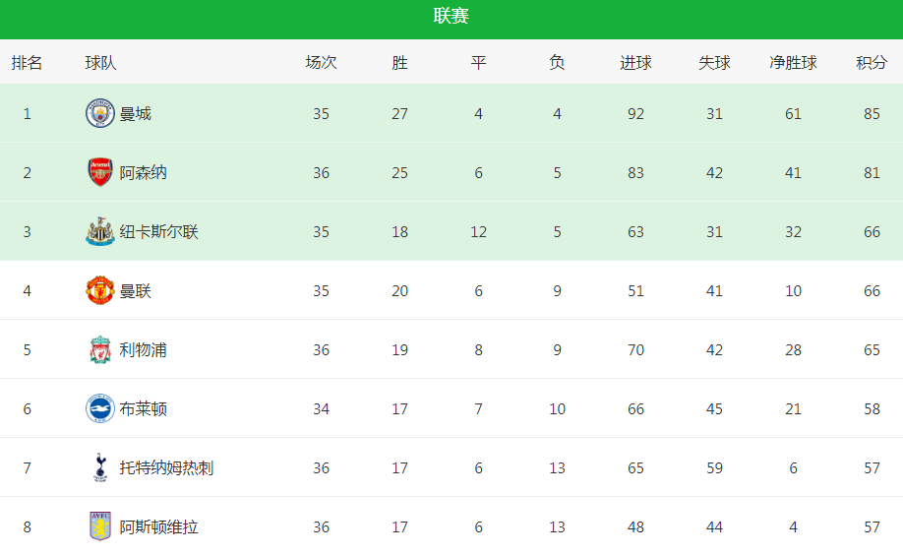Click the Arsenal club crest

pos(100,172)
